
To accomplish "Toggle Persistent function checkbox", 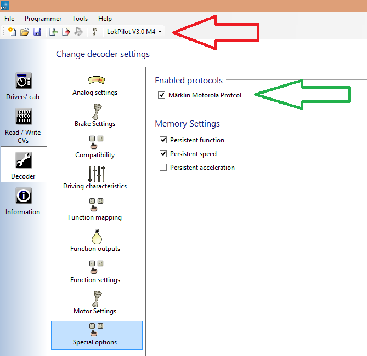I will (x=163, y=140).
